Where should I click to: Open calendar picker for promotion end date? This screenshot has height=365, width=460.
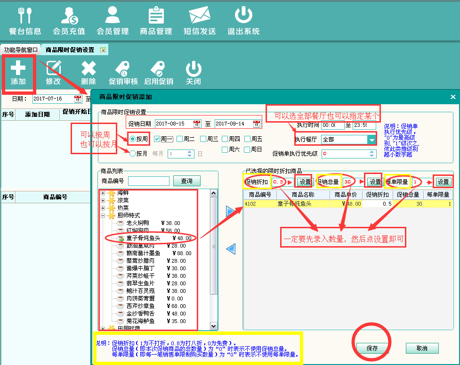coord(256,124)
